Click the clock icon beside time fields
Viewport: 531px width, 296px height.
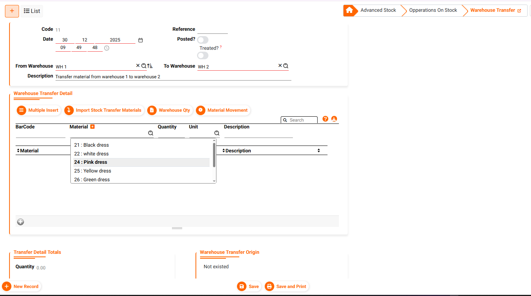click(x=107, y=48)
